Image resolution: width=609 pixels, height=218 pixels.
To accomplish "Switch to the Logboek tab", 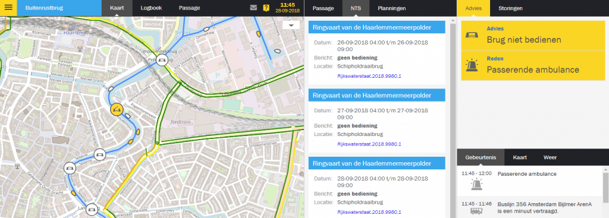I will click(151, 8).
